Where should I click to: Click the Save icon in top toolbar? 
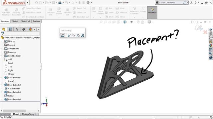pyautogui.click(x=53, y=3)
